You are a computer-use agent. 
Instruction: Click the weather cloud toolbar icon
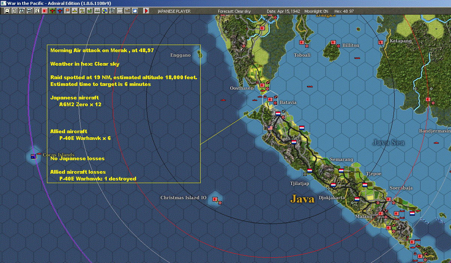click(135, 11)
